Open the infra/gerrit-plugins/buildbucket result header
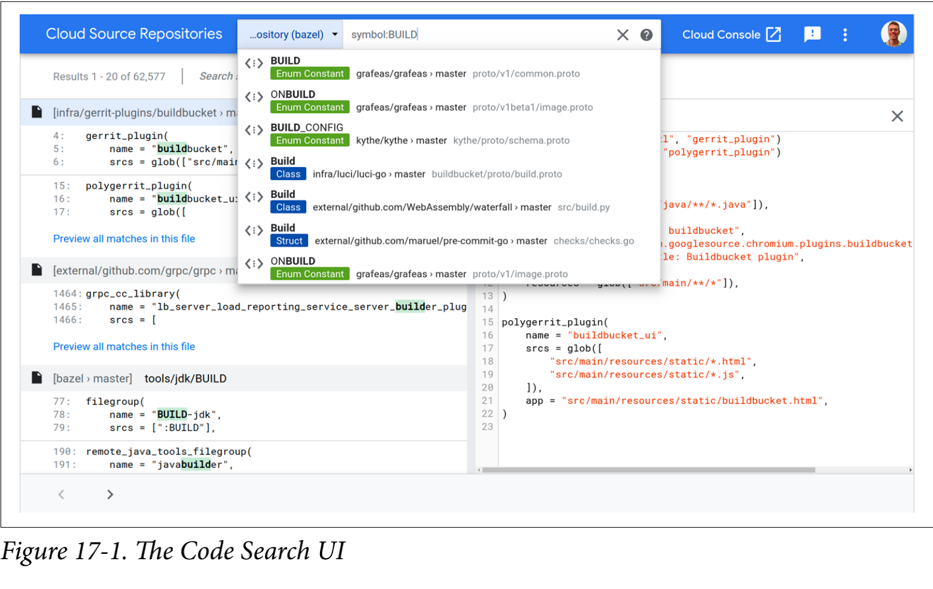Viewport: 933px width, 589px height. click(129, 113)
